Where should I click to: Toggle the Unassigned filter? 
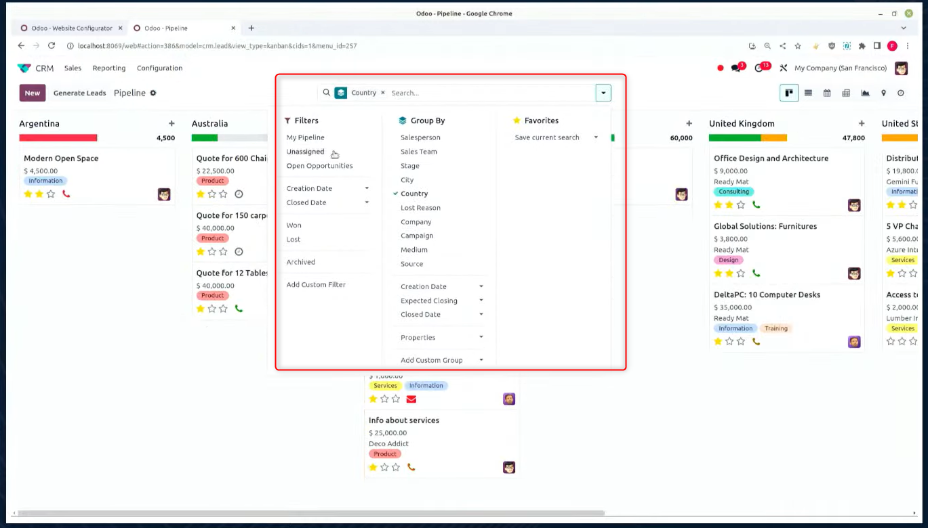(306, 152)
